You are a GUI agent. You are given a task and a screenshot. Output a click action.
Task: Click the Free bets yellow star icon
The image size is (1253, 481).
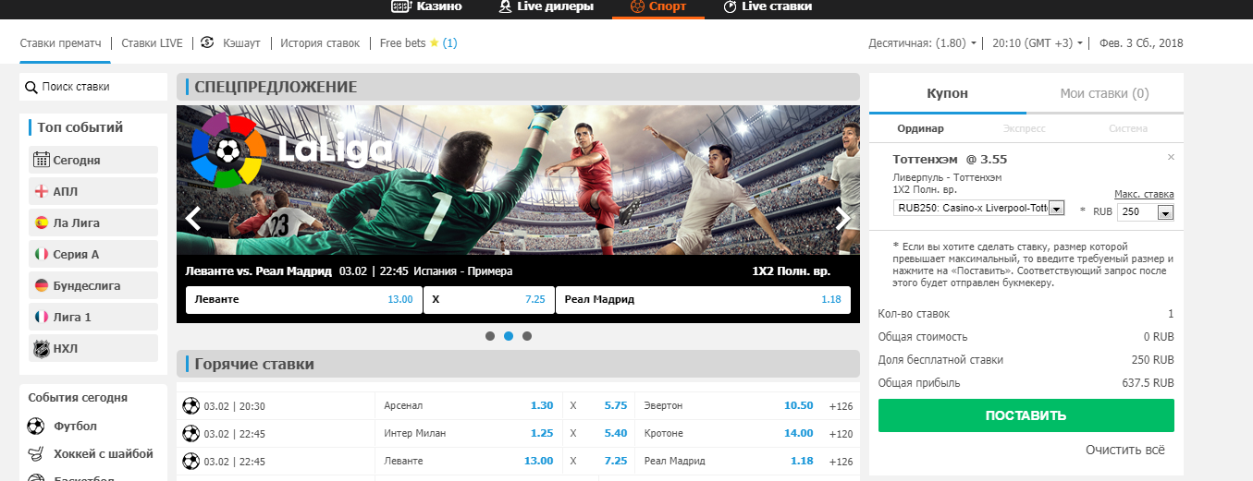[434, 42]
